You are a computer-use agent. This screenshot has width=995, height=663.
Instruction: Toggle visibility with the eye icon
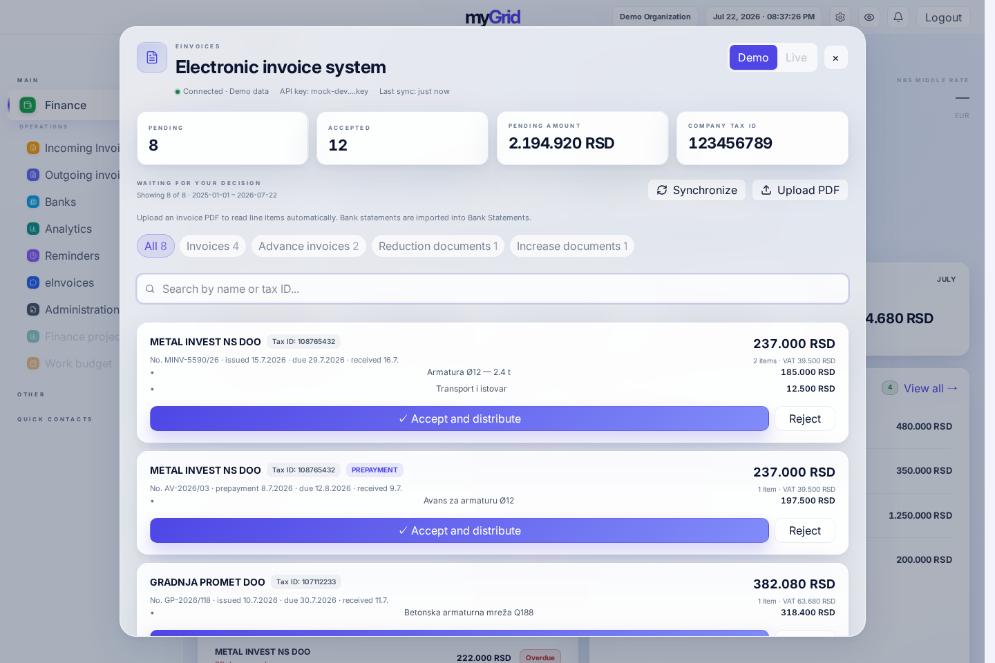click(869, 17)
